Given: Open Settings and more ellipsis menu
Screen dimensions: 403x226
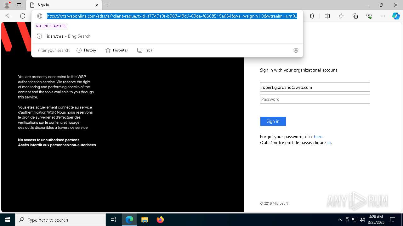Looking at the screenshot, I should (383, 16).
